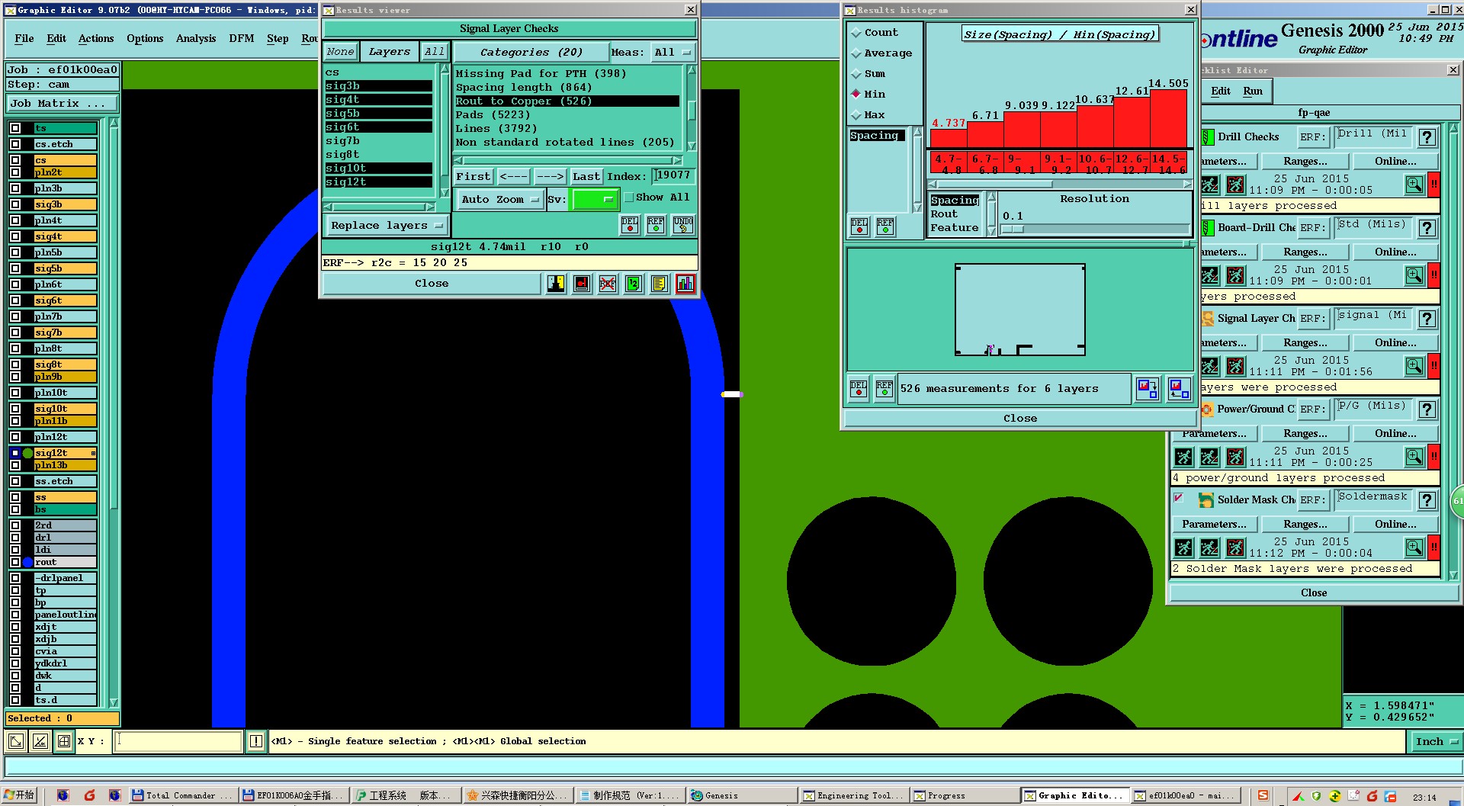Click the All button in Results viewer layer filter
1464x806 pixels.
click(x=435, y=52)
